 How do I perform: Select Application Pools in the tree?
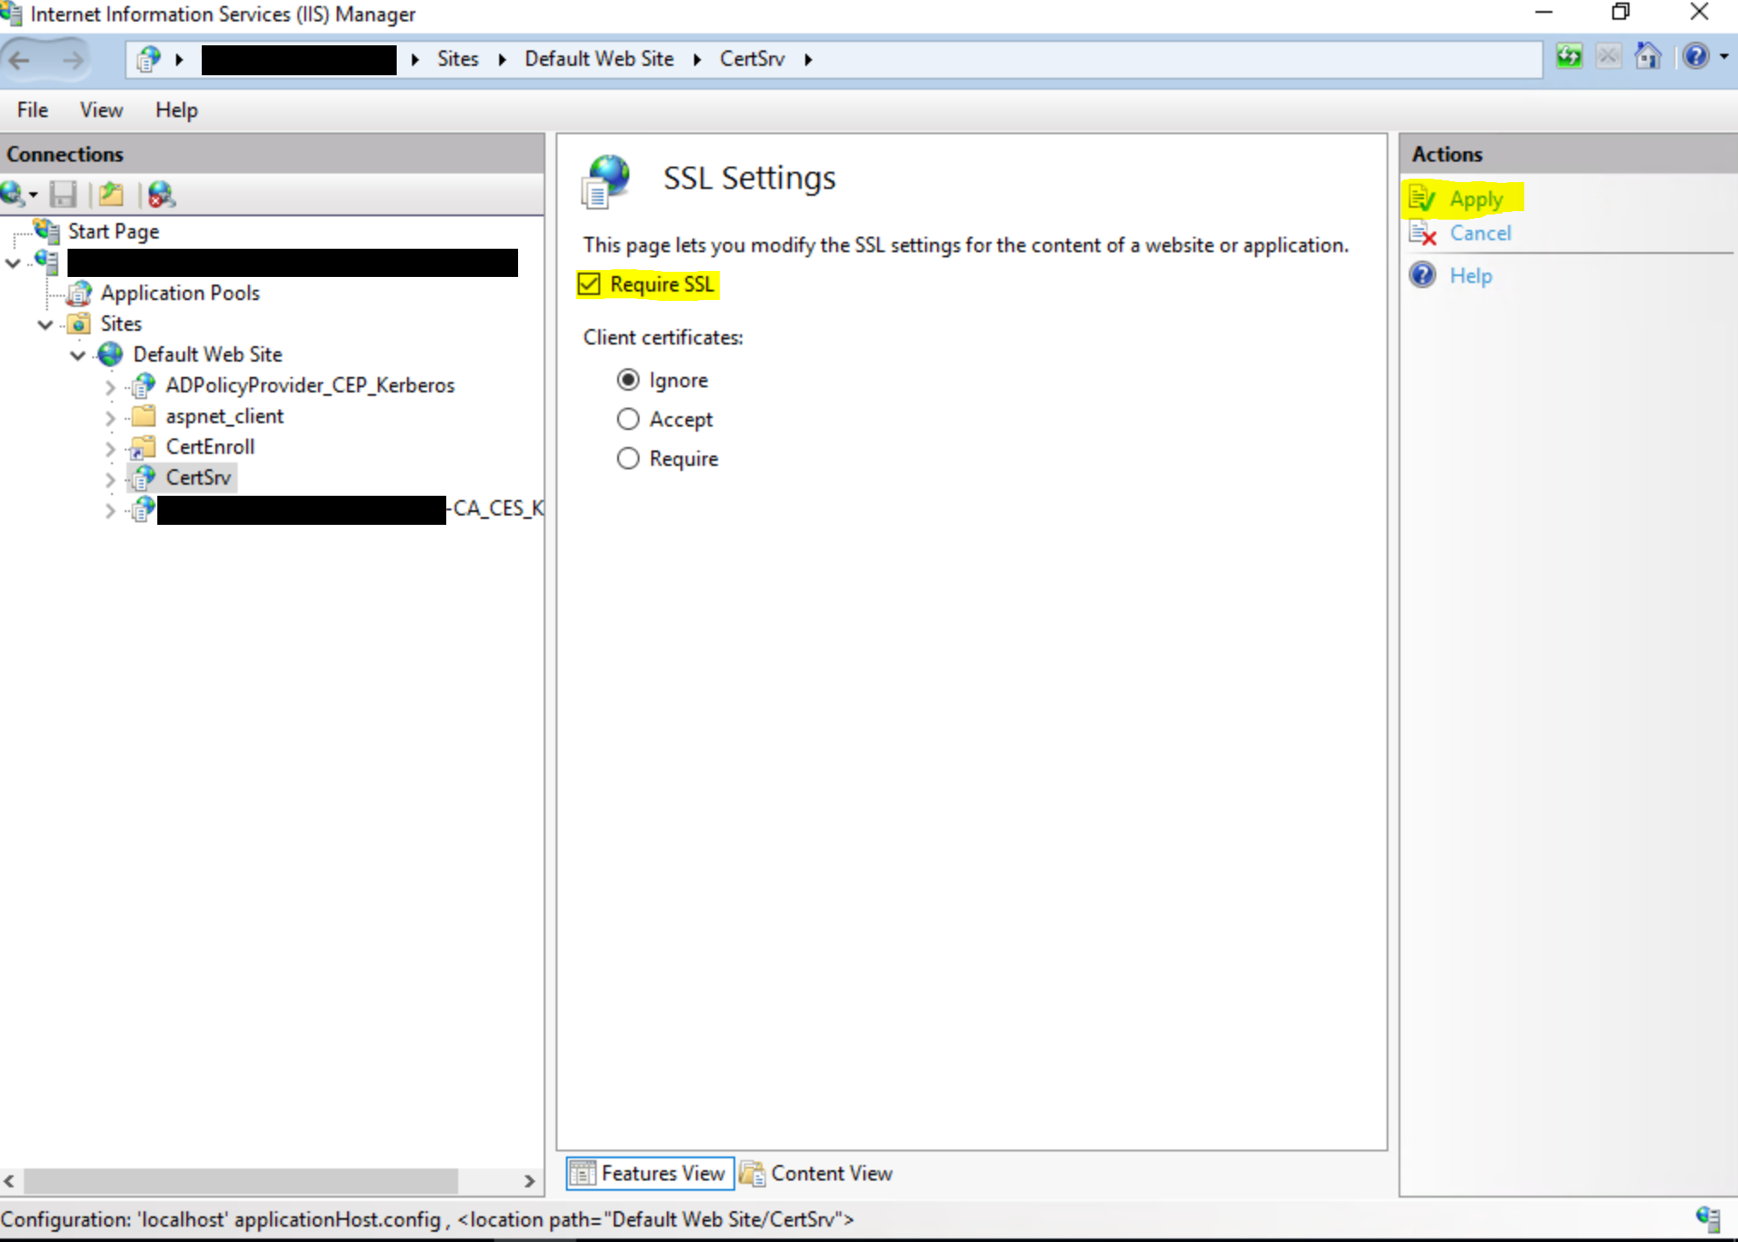(180, 293)
